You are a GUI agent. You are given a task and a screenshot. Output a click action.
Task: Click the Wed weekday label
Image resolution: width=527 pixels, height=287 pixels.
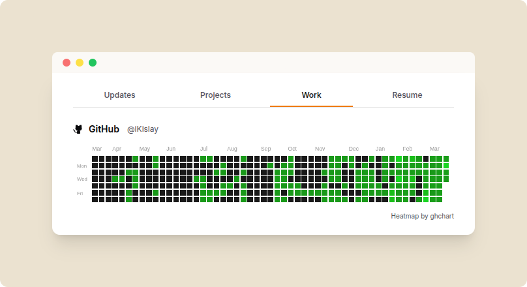point(82,179)
